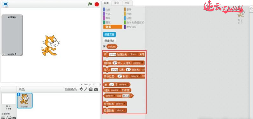The height and width of the screenshot is (119, 253).
Task: Click the 新建角色 label
Action: point(71,89)
